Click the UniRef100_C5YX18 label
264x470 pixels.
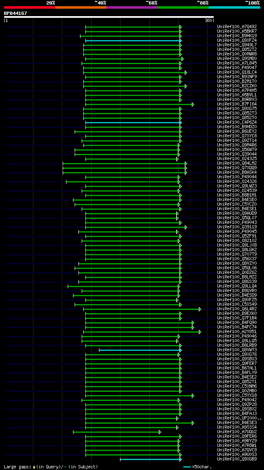pos(237,396)
